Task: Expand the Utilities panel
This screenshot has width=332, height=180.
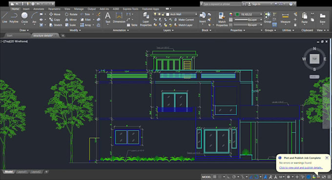Action: pyautogui.click(x=288, y=30)
